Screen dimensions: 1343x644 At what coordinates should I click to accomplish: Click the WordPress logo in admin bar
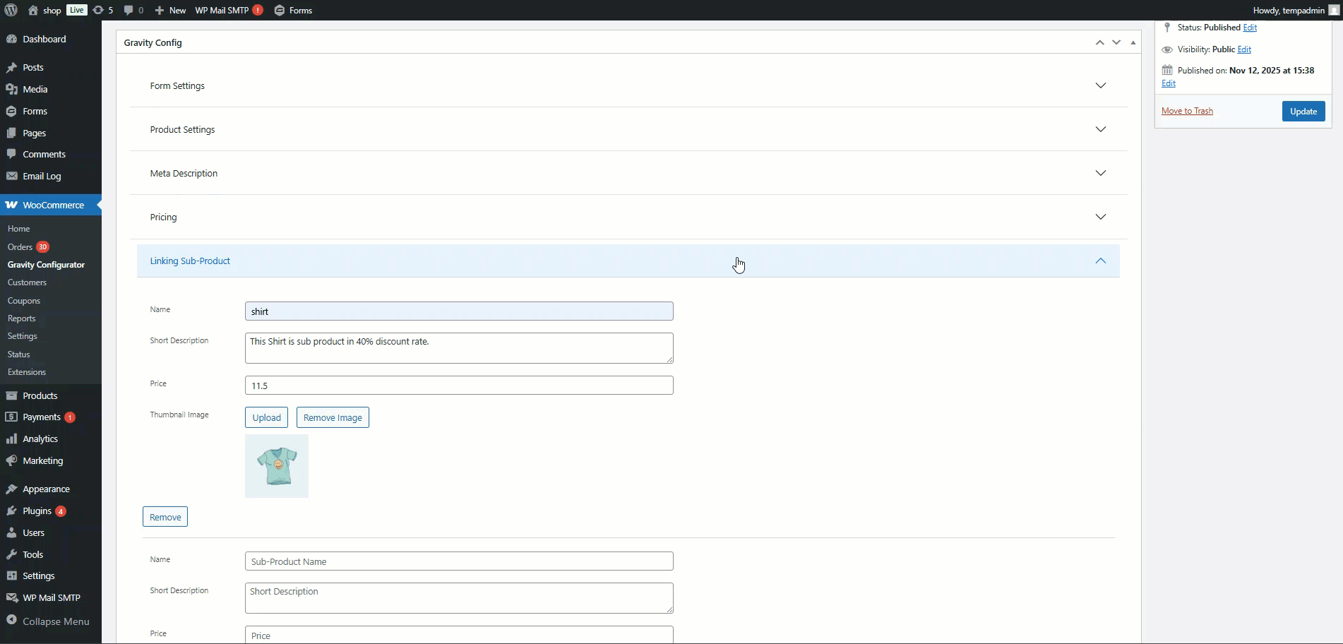click(11, 10)
